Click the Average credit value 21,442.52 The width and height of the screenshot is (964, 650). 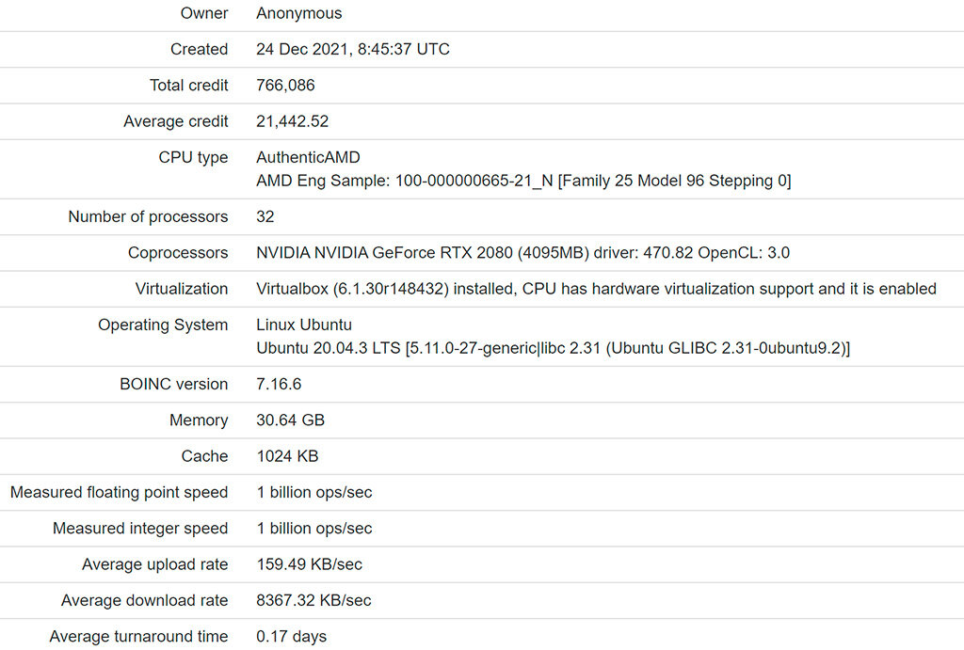[292, 121]
